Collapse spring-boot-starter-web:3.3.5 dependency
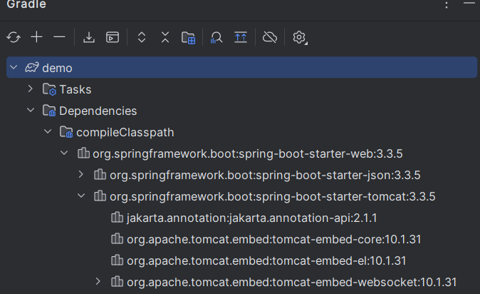 point(64,153)
